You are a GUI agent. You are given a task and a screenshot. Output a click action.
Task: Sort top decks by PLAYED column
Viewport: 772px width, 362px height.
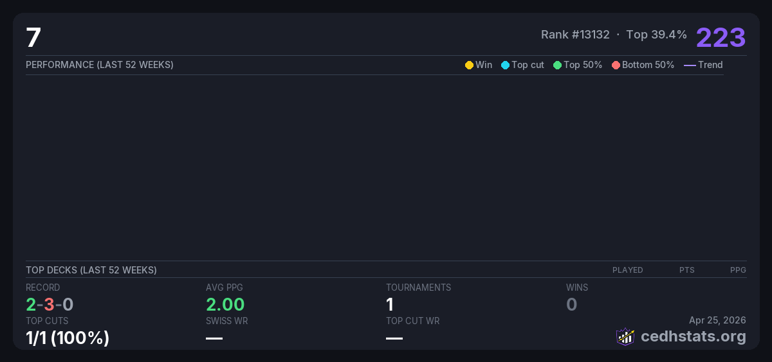pos(627,270)
